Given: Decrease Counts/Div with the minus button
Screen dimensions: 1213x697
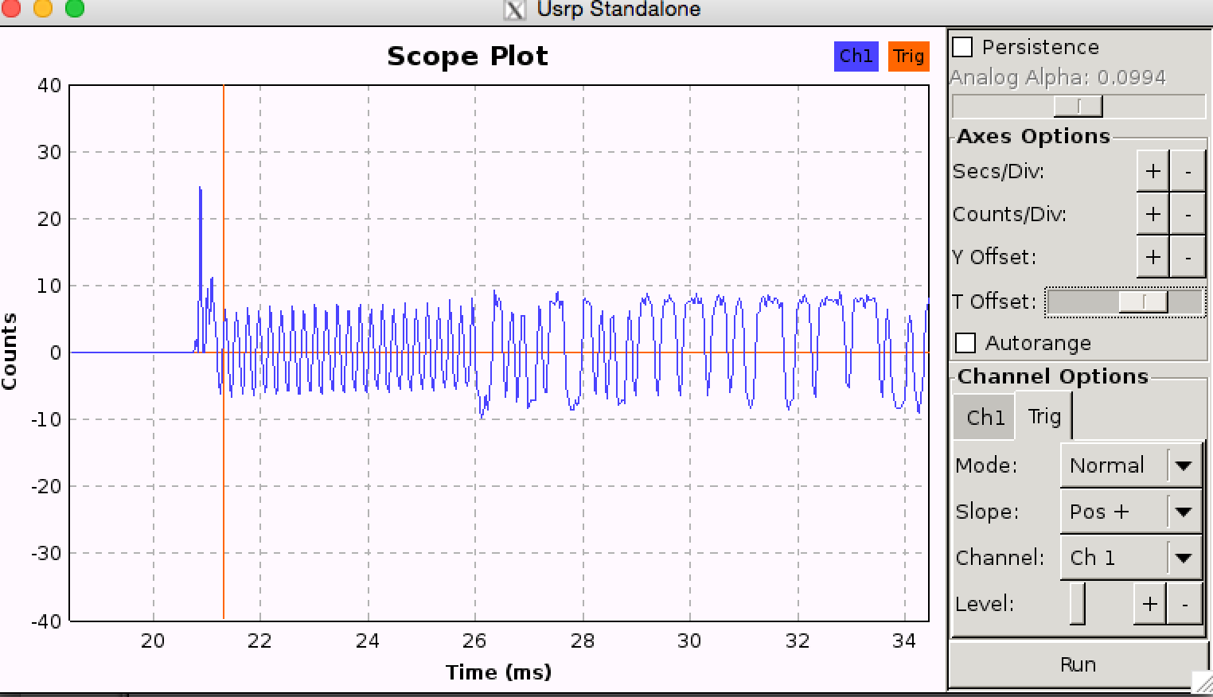Looking at the screenshot, I should (1188, 214).
